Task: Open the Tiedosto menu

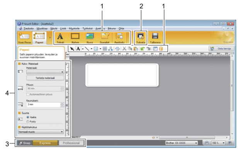Action: [x=29, y=28]
